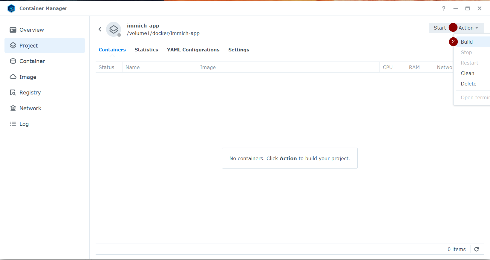Open Log section in sidebar
The width and height of the screenshot is (490, 260).
pos(45,124)
